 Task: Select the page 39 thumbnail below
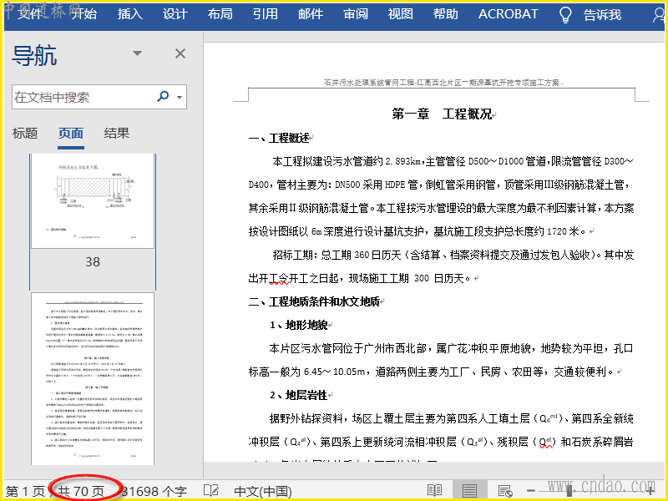point(93,379)
